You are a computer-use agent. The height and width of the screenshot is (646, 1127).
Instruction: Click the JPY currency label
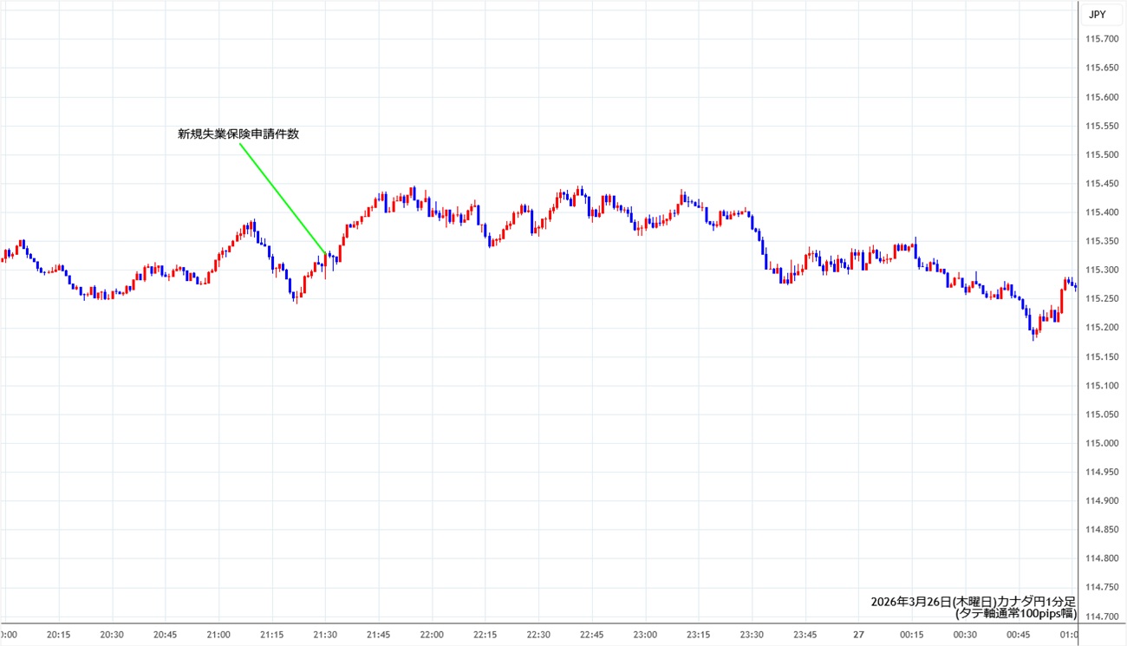pos(1097,15)
